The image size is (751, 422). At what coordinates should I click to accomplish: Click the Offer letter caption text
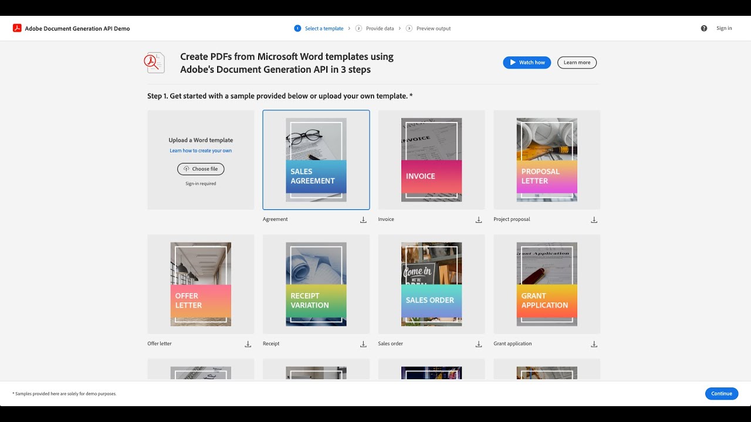pos(160,343)
